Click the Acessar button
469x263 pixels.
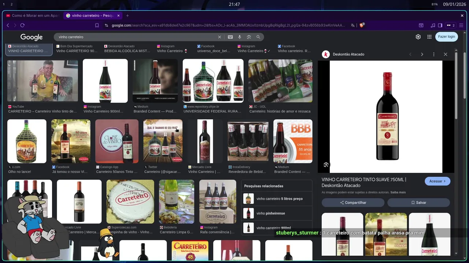(x=437, y=181)
